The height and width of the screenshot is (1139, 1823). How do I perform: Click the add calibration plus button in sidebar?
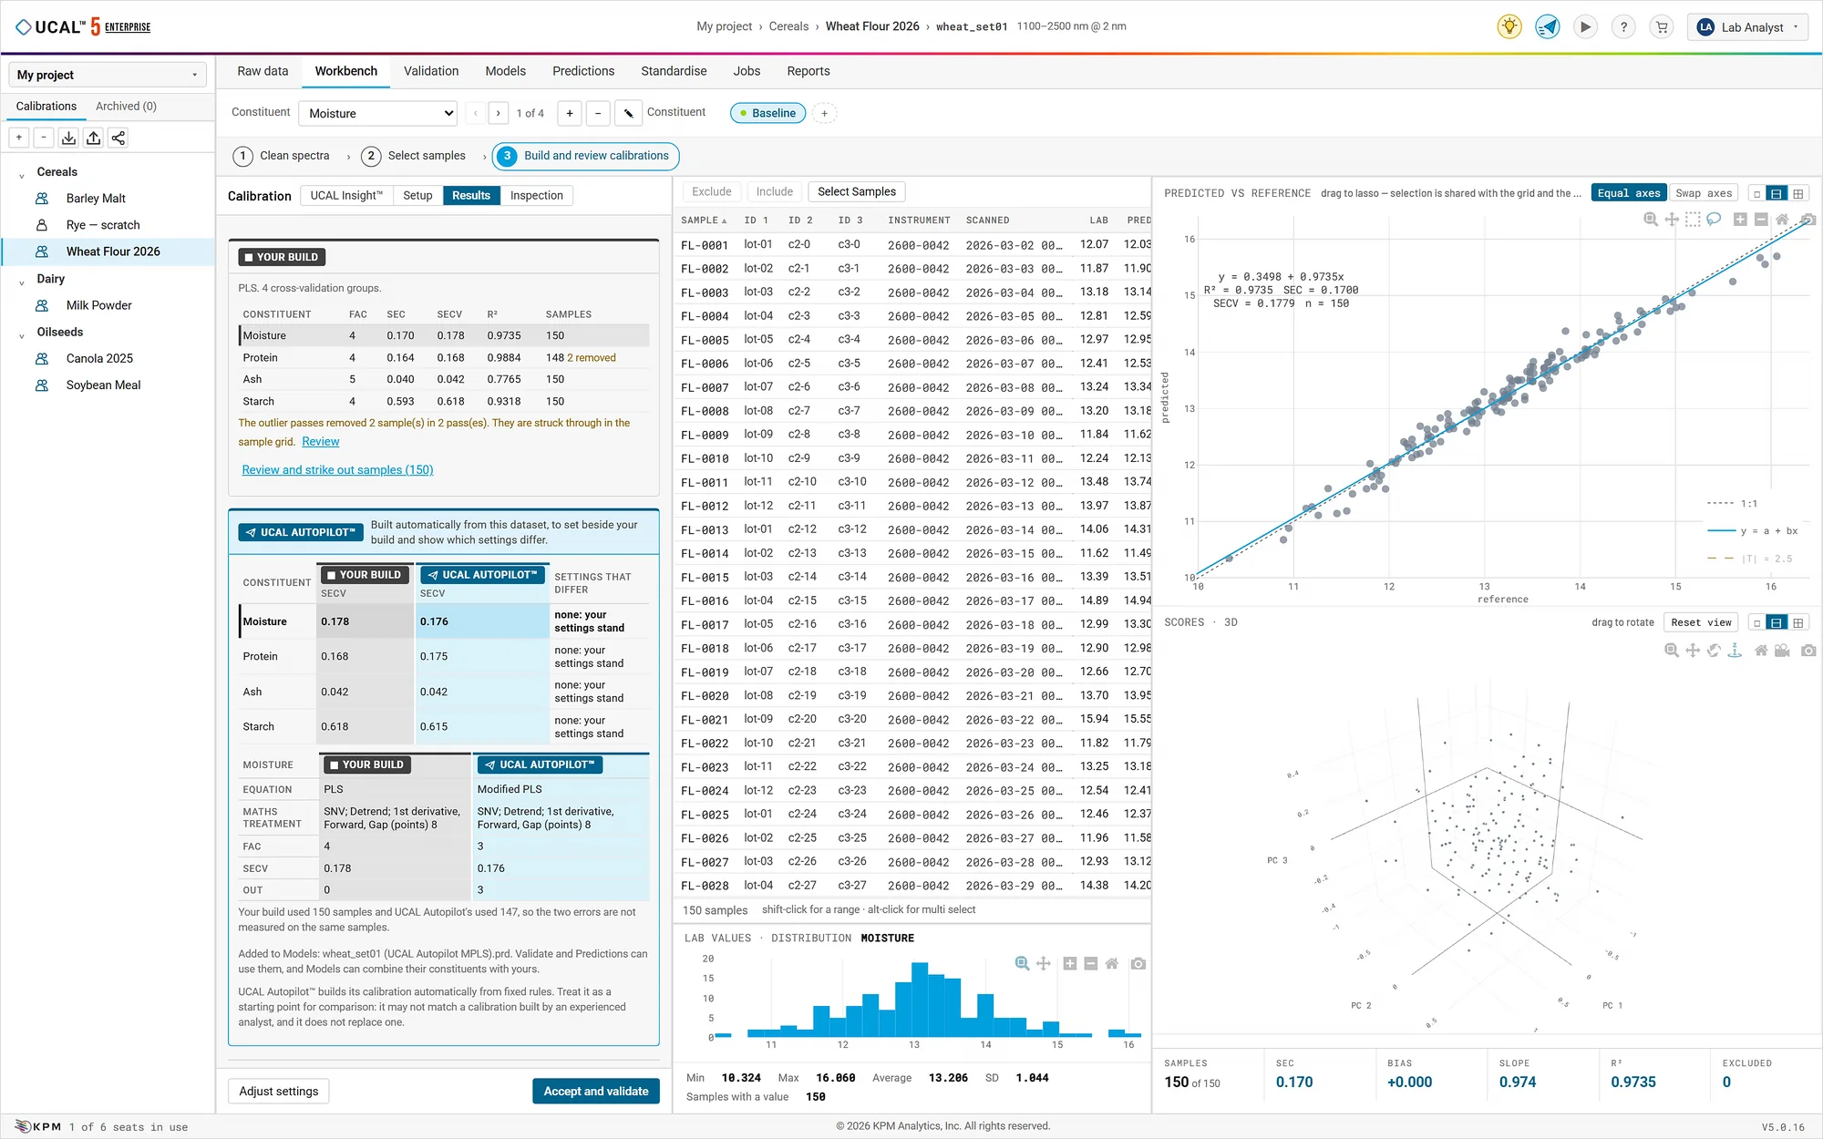19,138
